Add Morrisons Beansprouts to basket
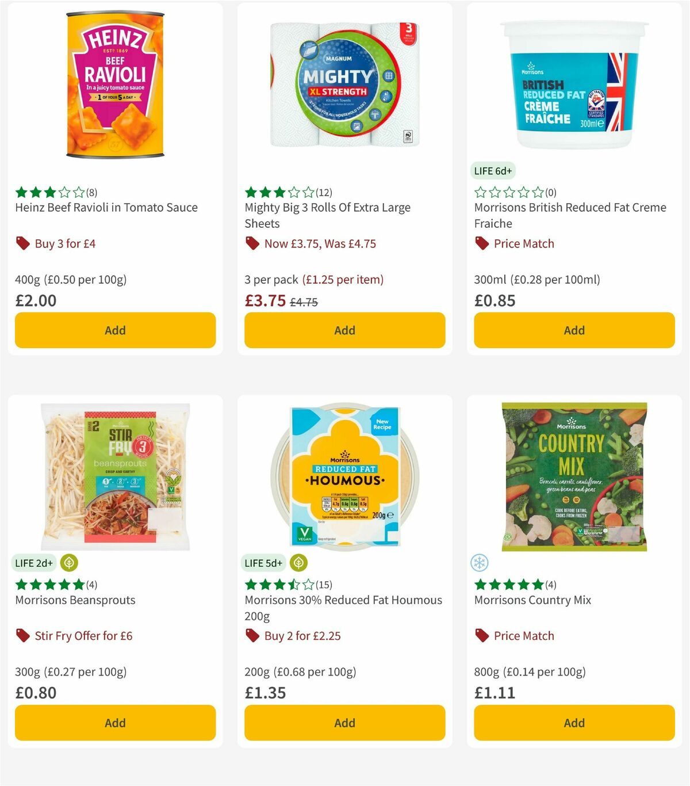 click(115, 723)
